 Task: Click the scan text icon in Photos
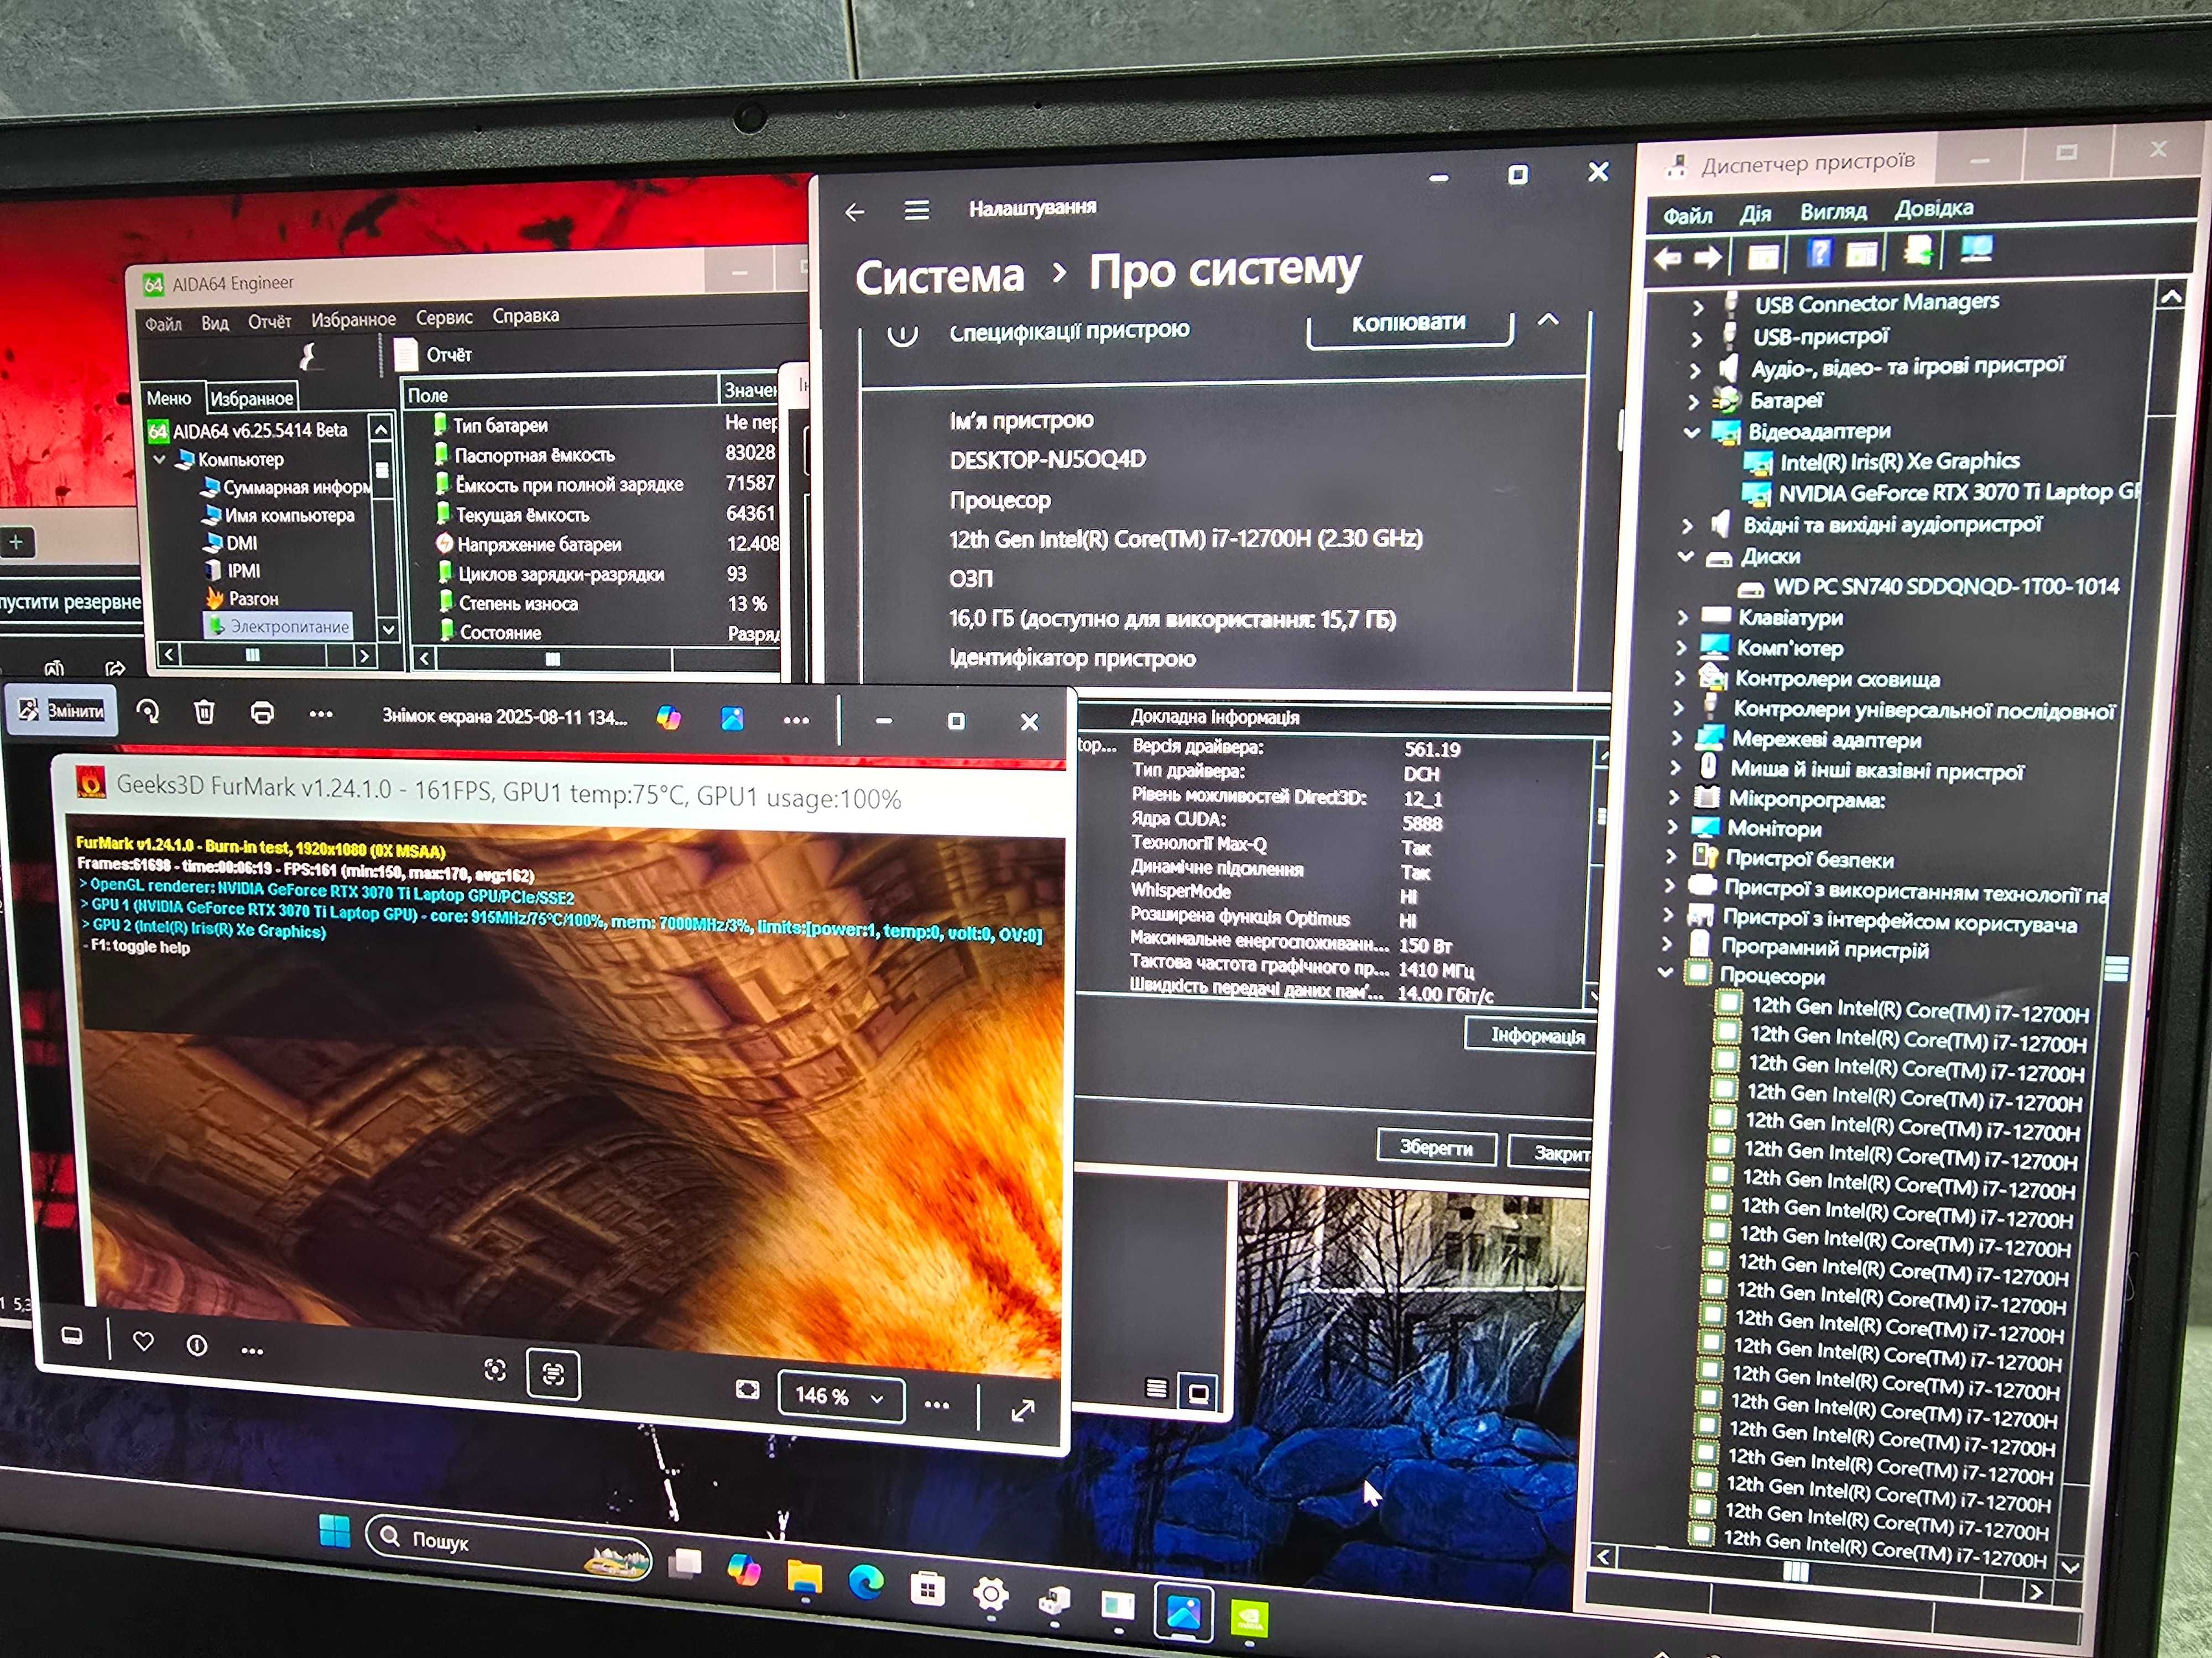coord(553,1374)
